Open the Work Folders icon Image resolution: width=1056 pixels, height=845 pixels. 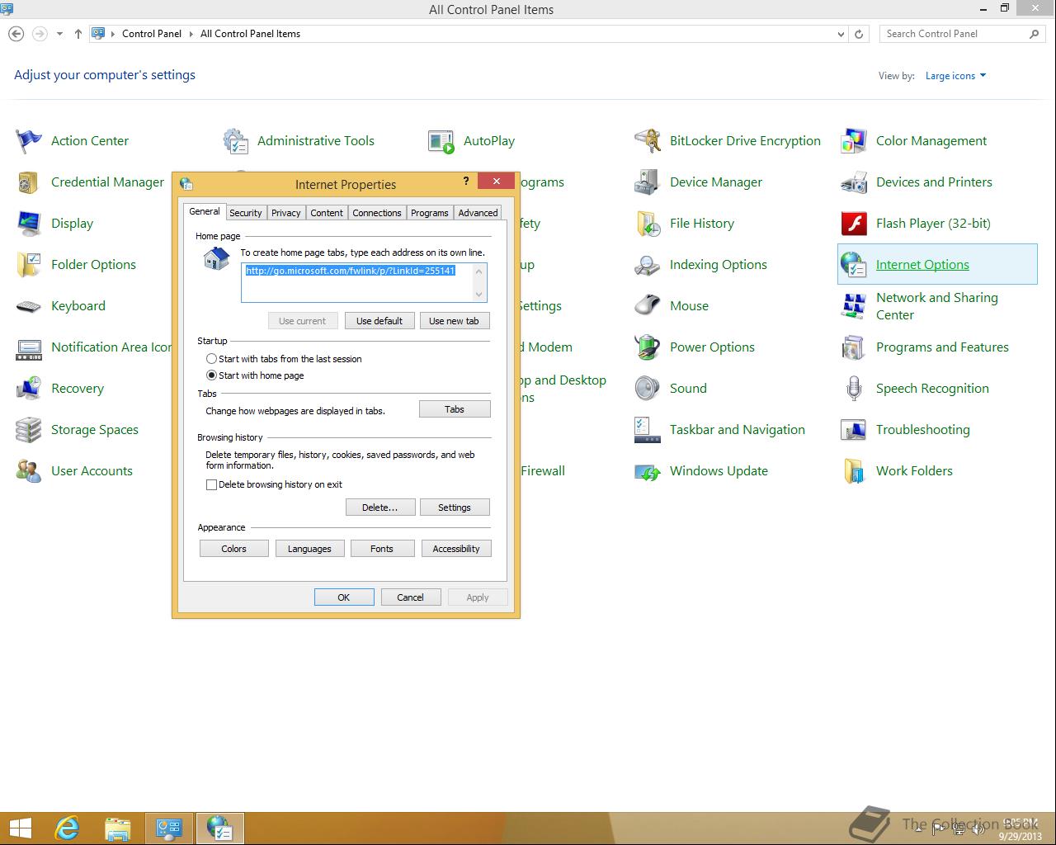tap(854, 471)
